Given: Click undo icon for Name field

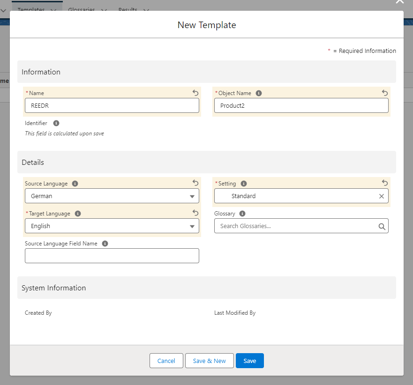Looking at the screenshot, I should click(x=195, y=93).
